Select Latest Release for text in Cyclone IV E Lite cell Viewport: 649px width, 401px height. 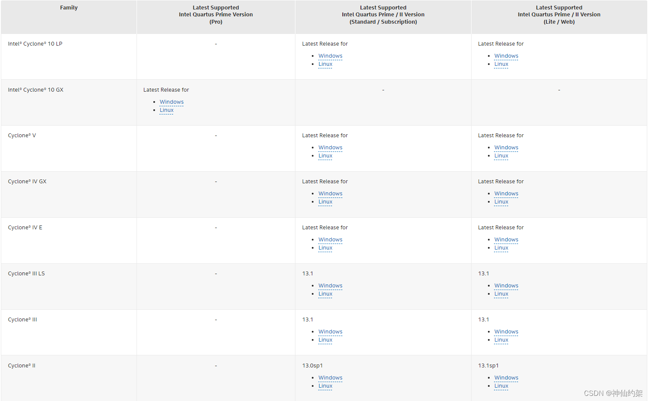501,228
